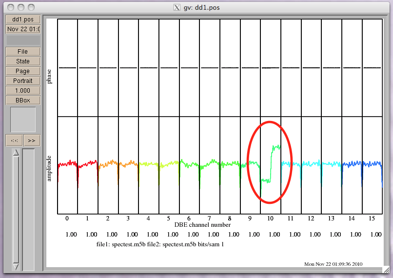Click the scrollbar up arrow
393x278 pixels.
coord(16,153)
